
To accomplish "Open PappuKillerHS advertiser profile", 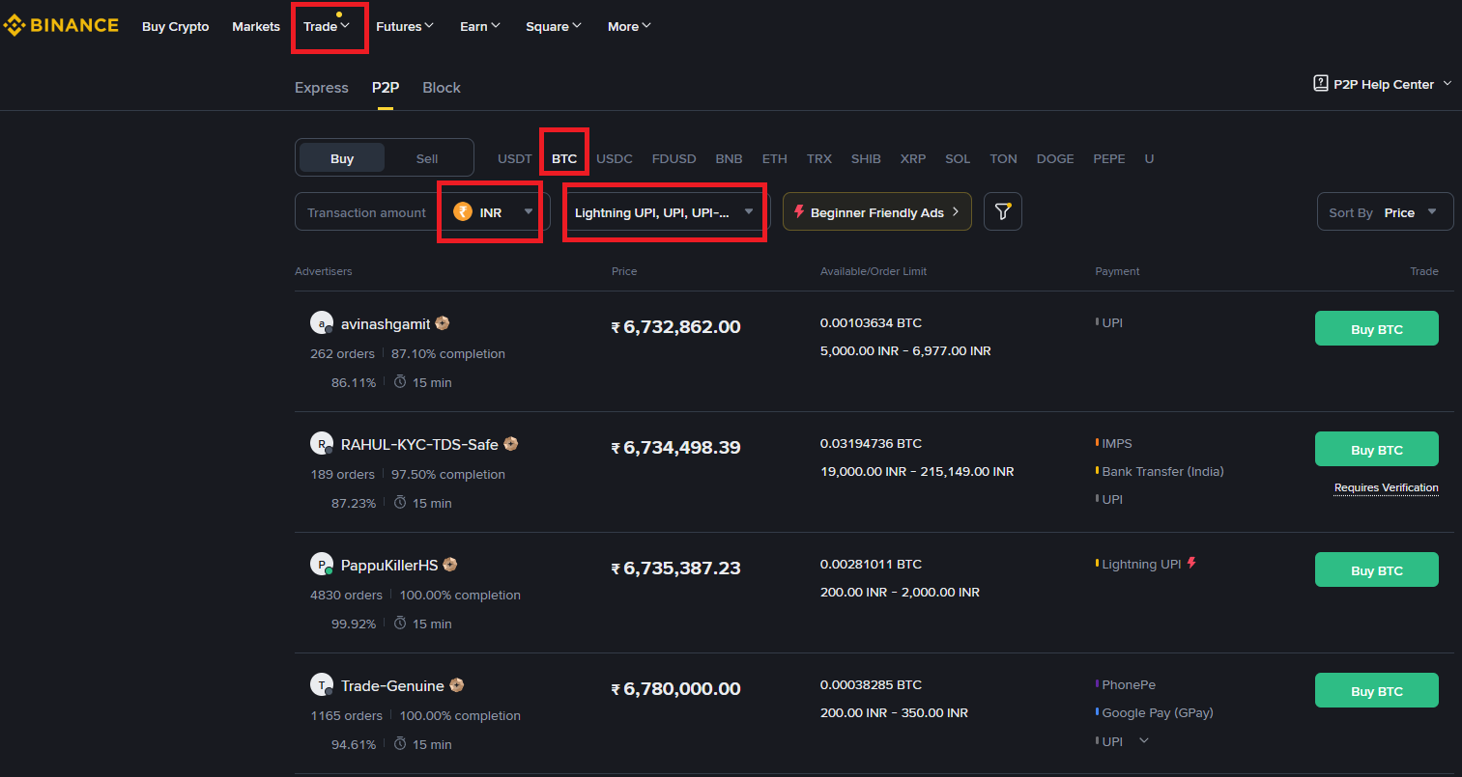I will tap(389, 566).
